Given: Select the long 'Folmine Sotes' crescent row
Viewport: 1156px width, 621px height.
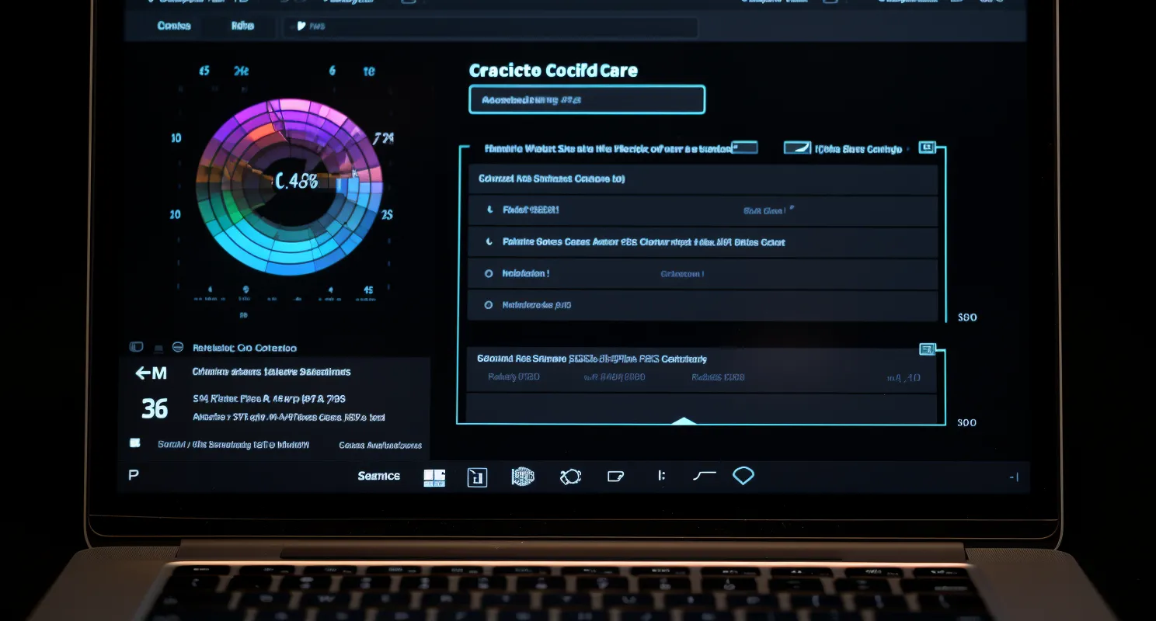Looking at the screenshot, I should pyautogui.click(x=702, y=242).
